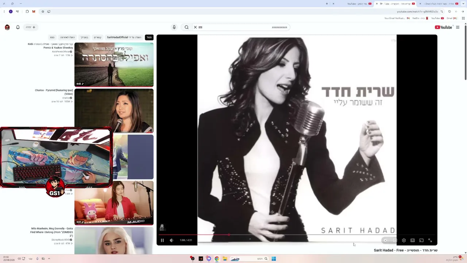Focus the YouTube search input field
The image size is (467, 263).
click(x=244, y=27)
